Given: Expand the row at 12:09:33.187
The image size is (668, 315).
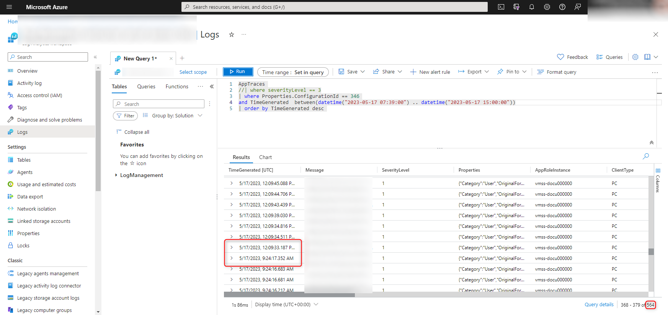Looking at the screenshot, I should 232,247.
